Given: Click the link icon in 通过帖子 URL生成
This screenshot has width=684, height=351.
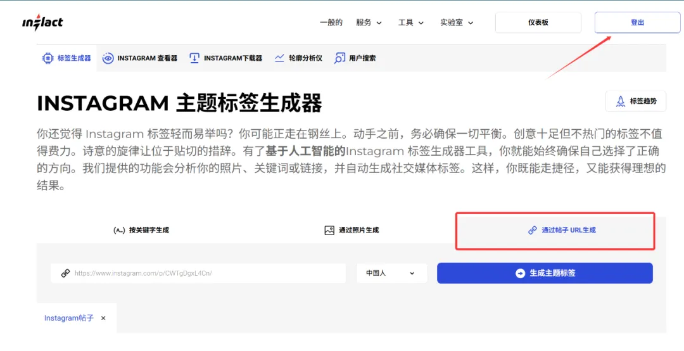Looking at the screenshot, I should point(533,230).
